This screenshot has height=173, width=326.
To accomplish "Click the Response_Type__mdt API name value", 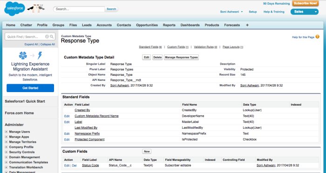I will click(126, 80).
